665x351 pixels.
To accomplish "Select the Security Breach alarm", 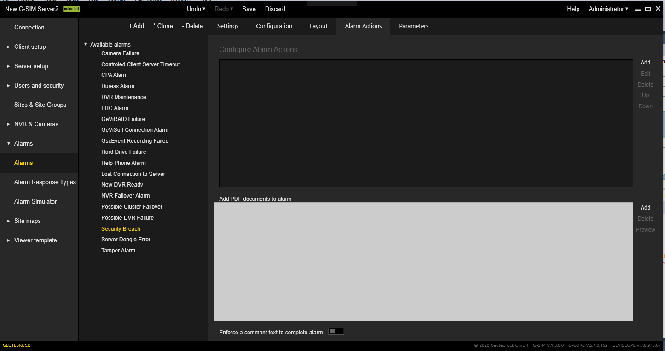I will tap(121, 229).
